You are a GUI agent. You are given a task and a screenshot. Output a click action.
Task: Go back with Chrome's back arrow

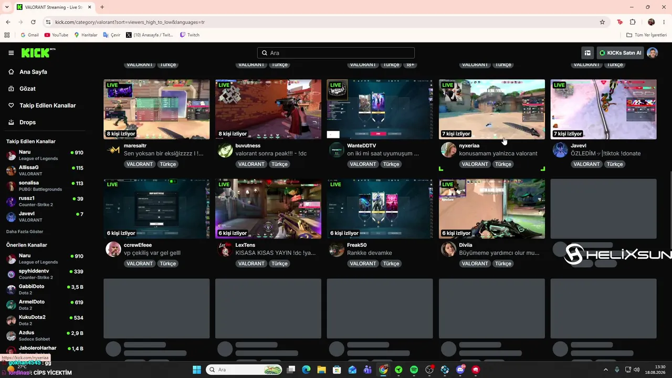tap(8, 22)
